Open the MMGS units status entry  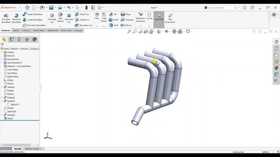click(266, 152)
